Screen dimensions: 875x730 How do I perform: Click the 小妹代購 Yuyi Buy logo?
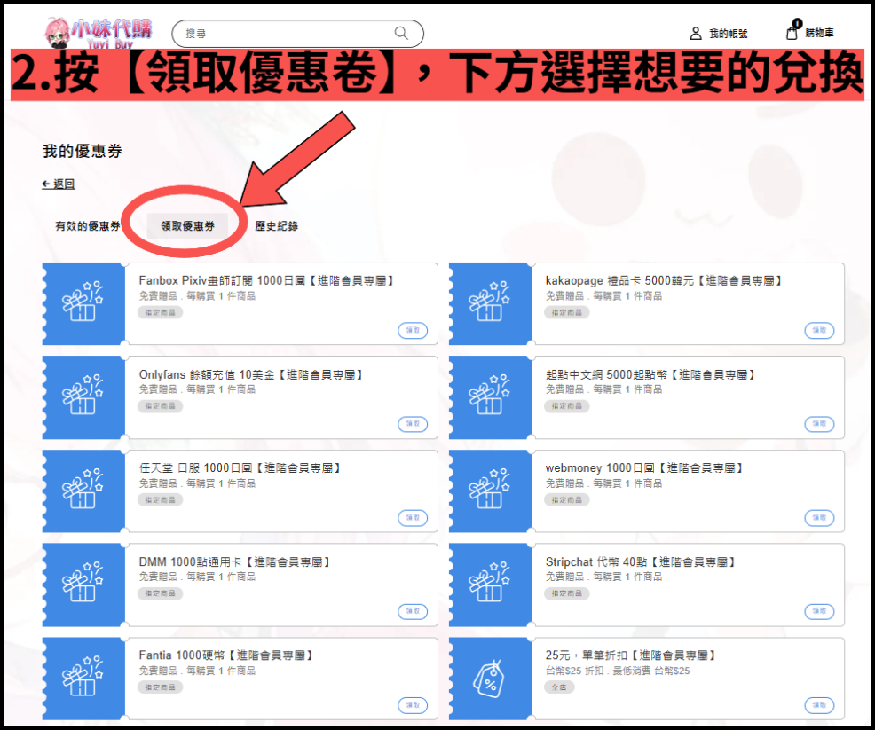(99, 32)
